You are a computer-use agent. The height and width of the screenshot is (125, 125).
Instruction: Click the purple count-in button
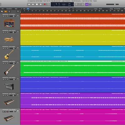pos(87,4)
